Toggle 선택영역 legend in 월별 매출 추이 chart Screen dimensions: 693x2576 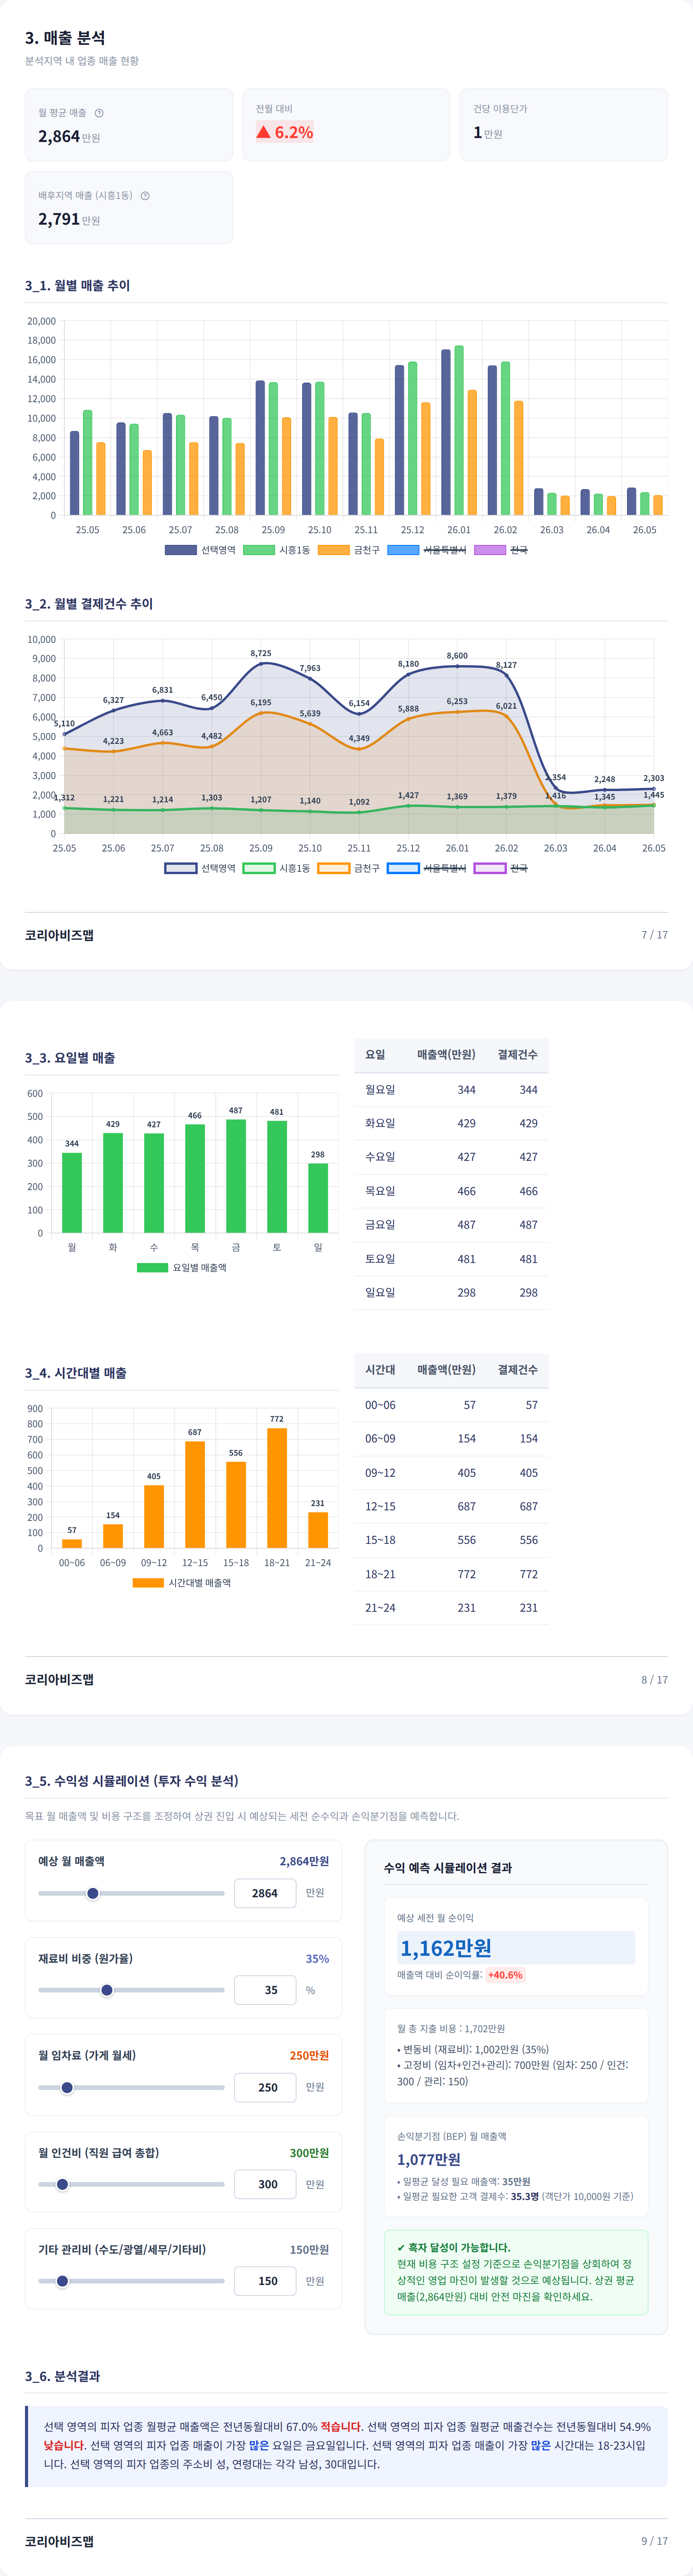pos(200,550)
